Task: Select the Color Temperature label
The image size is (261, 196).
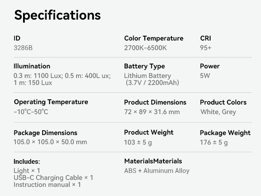Action: tap(154, 38)
